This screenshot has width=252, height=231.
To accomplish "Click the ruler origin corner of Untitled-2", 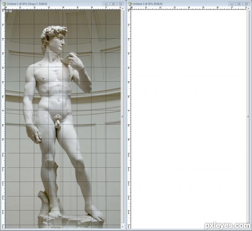I will click(x=129, y=8).
